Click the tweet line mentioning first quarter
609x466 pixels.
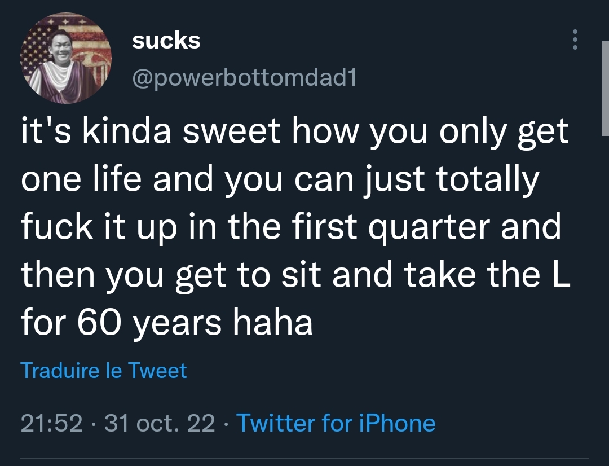tap(291, 227)
